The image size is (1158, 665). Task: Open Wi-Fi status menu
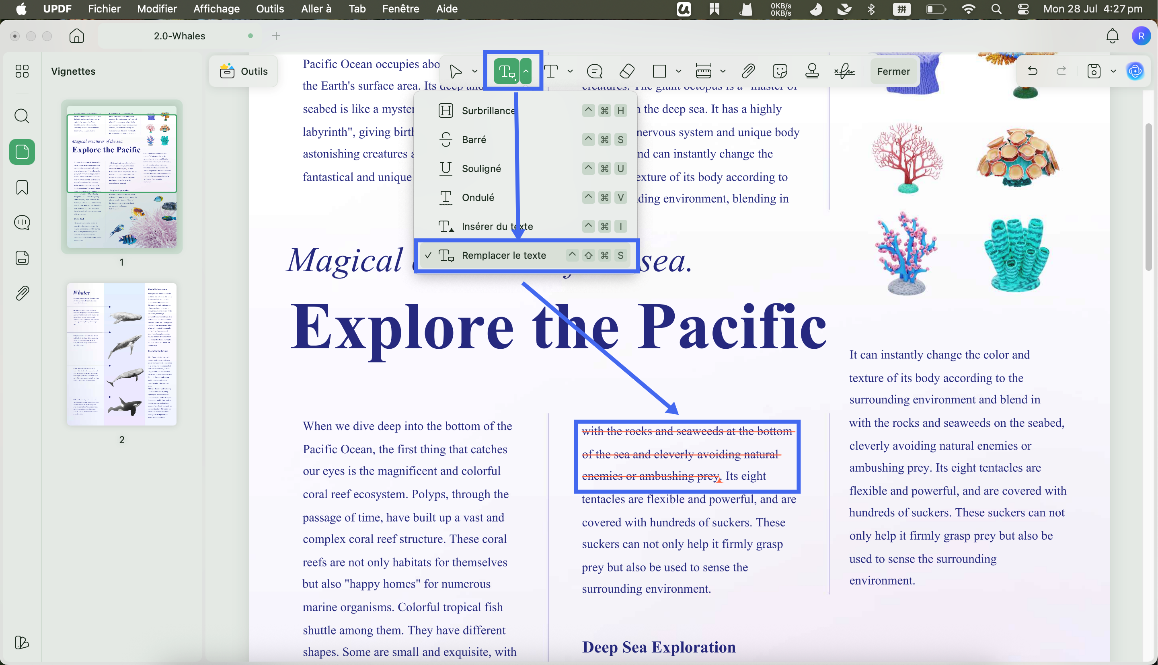(968, 9)
